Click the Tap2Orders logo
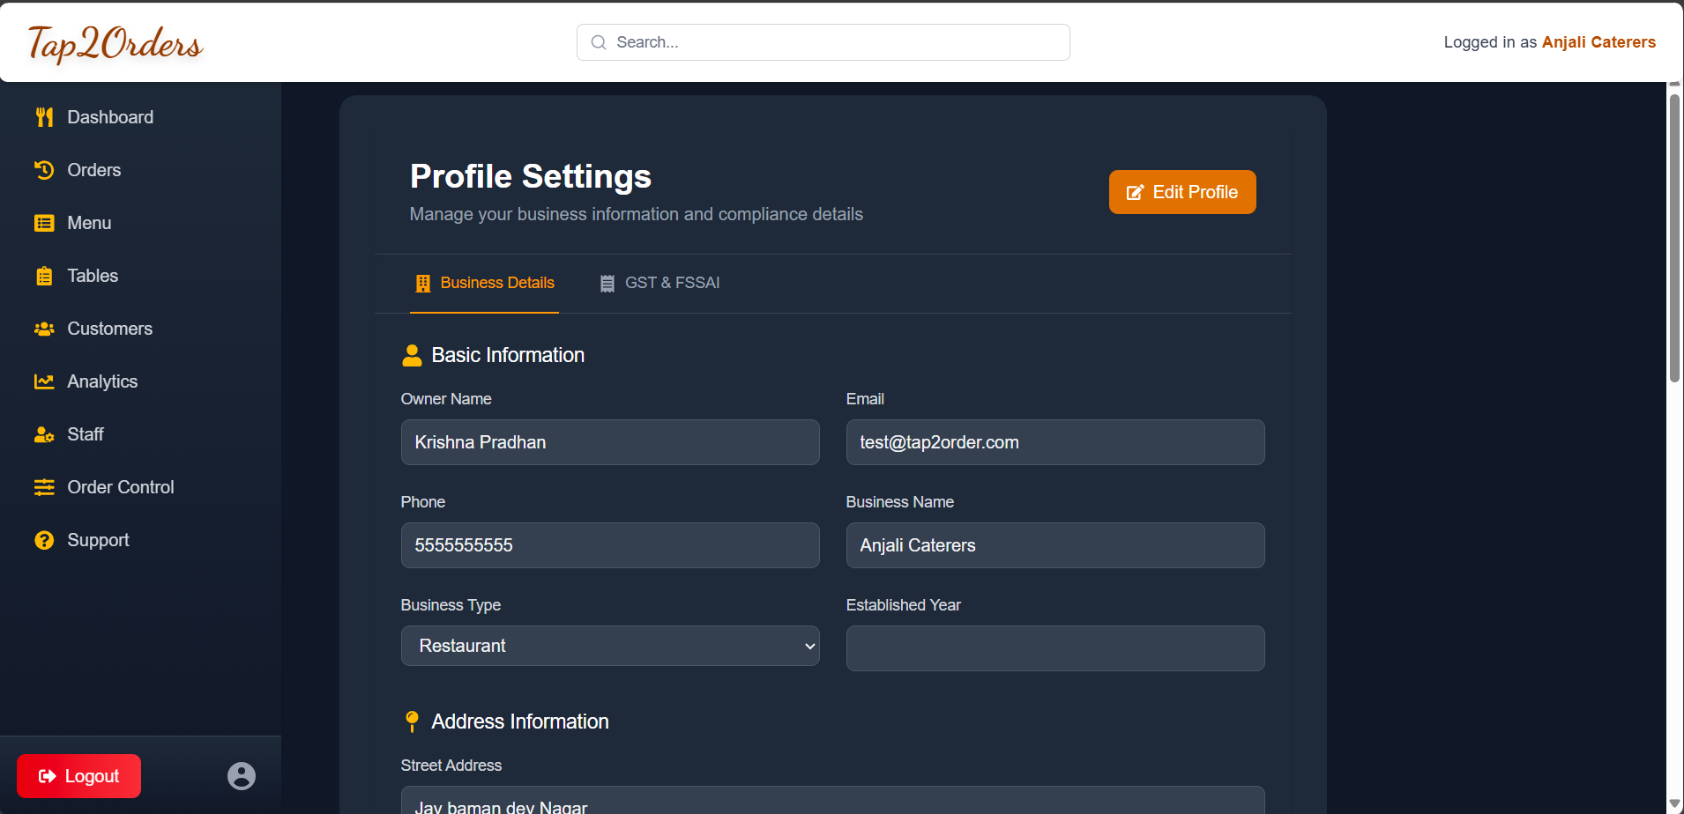Viewport: 1684px width, 814px height. pyautogui.click(x=115, y=43)
